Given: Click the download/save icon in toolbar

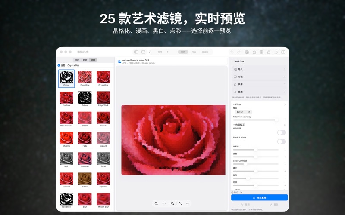Looking at the screenshot, I should coord(254,52).
